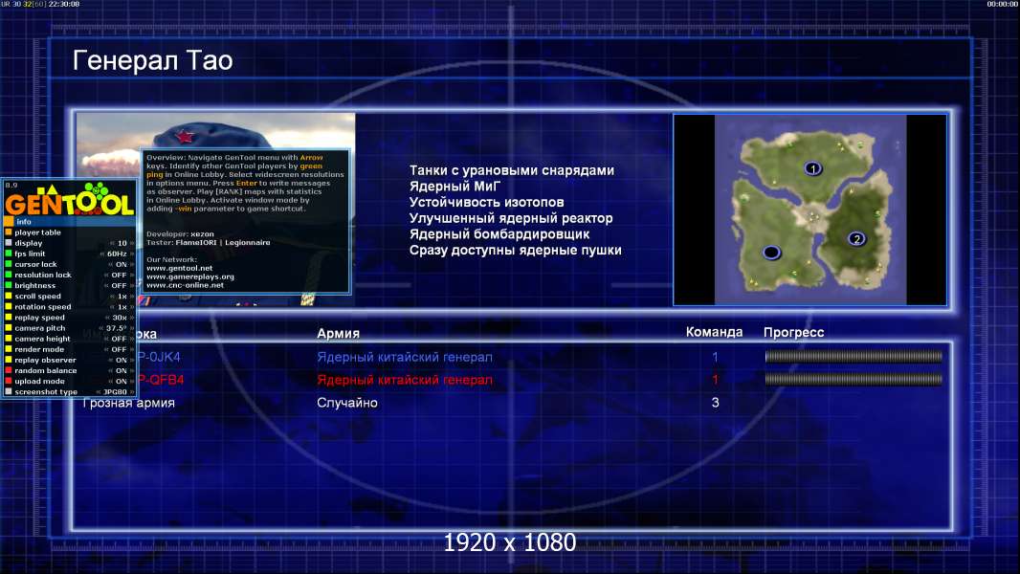Screen dimensions: 1020x574
Task: Toggle the cursor lock ON value
Action: tap(121, 265)
